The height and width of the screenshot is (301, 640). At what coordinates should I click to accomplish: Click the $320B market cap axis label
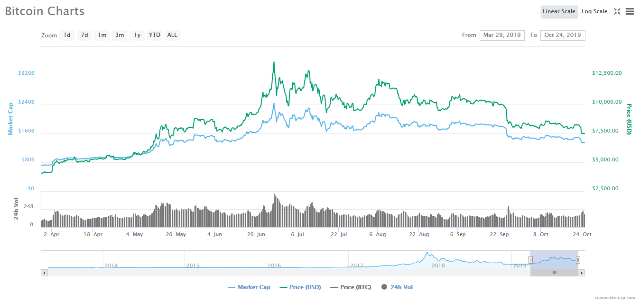click(x=26, y=73)
